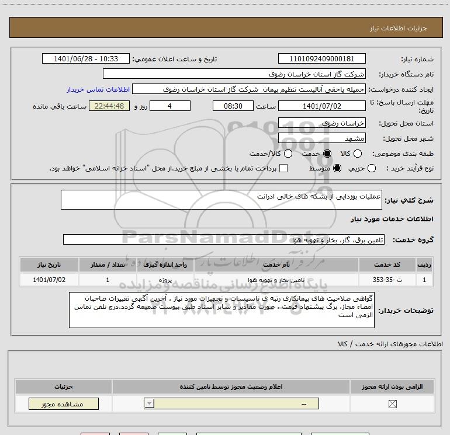Click the date cell 1401/07/02 in table
This screenshot has height=435, width=450.
[x=49, y=280]
